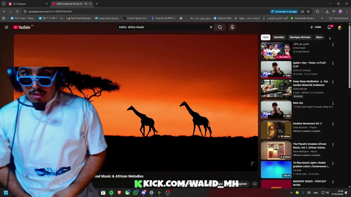Open the Telegram Web bookmark
The height and width of the screenshot is (197, 351).
point(222,18)
